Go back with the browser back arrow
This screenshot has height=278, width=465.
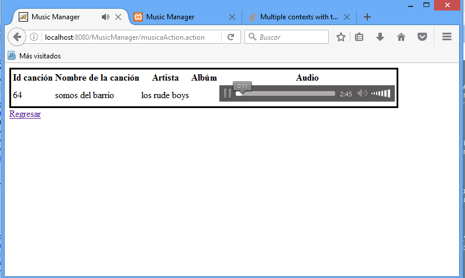(x=17, y=37)
